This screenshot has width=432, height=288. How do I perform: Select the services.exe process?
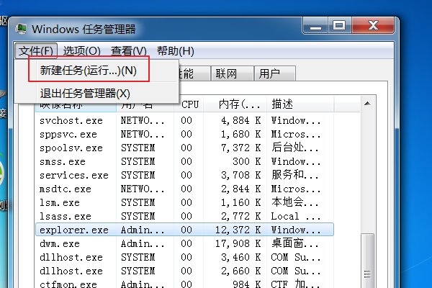(184, 175)
